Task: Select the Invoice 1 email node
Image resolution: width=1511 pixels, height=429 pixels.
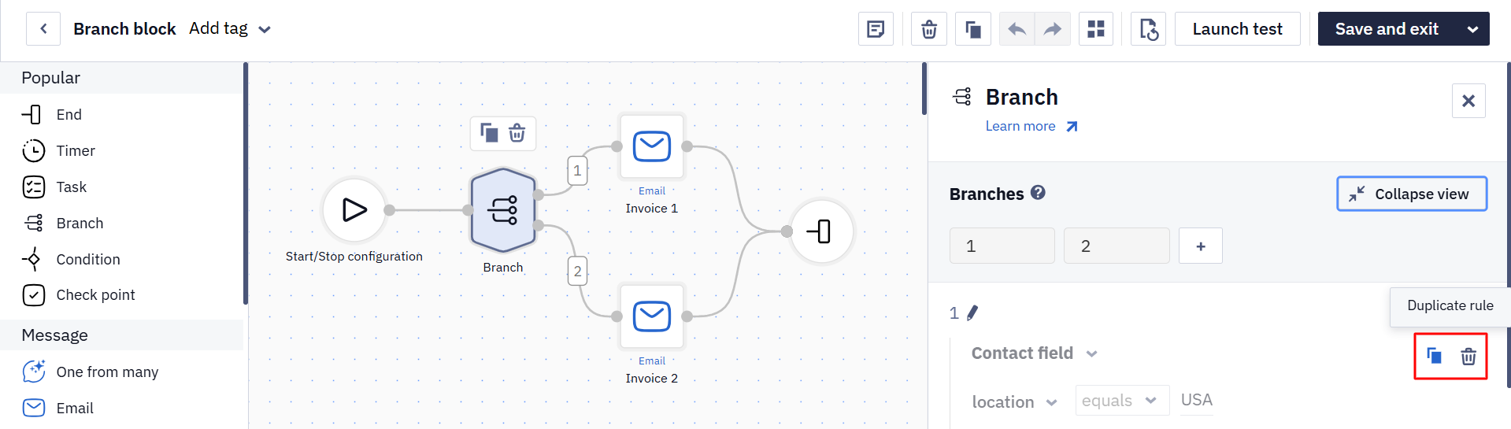Action: [x=652, y=146]
